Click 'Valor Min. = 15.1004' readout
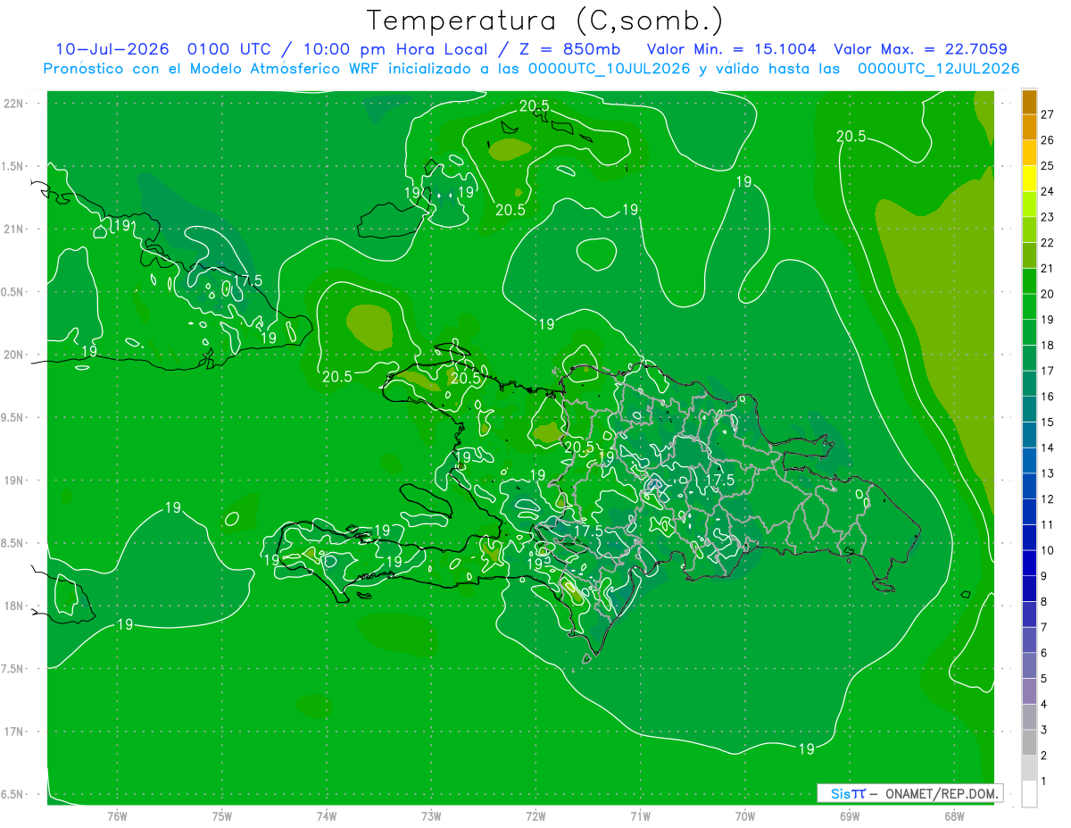The width and height of the screenshot is (1071, 828). (731, 49)
